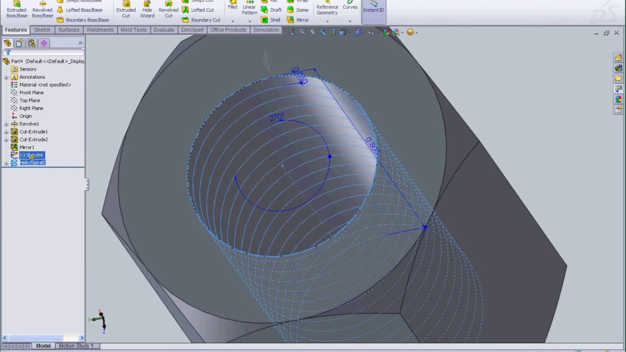Select the Mirror tool in ribbon

(298, 20)
